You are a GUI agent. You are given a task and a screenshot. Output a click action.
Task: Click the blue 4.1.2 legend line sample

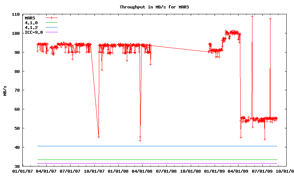click(x=52, y=27)
